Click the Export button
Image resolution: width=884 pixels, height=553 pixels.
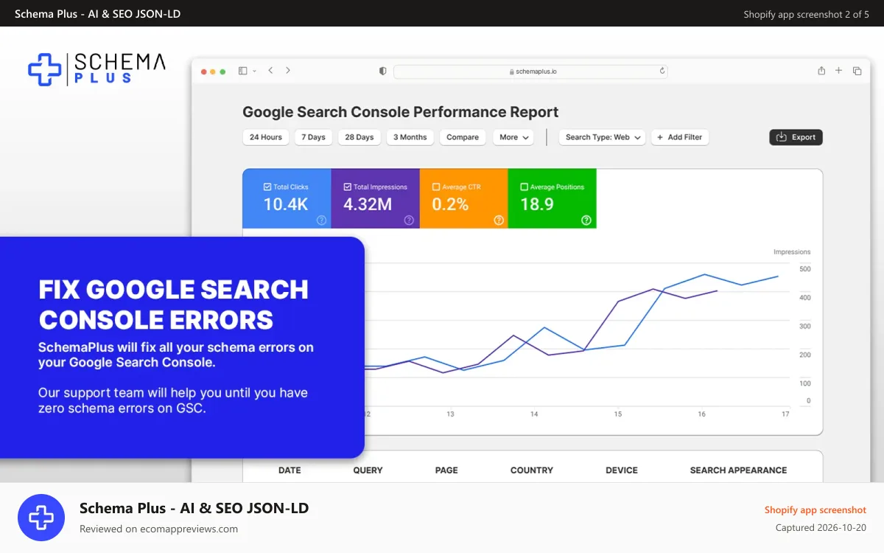[796, 137]
